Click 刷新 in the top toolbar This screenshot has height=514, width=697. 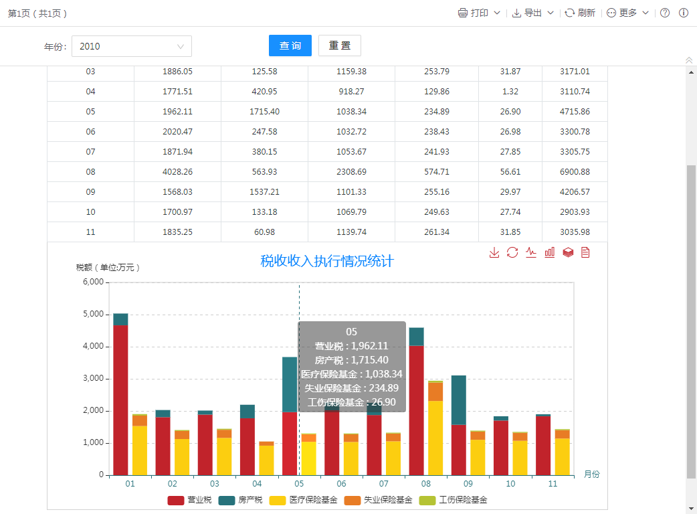click(580, 13)
